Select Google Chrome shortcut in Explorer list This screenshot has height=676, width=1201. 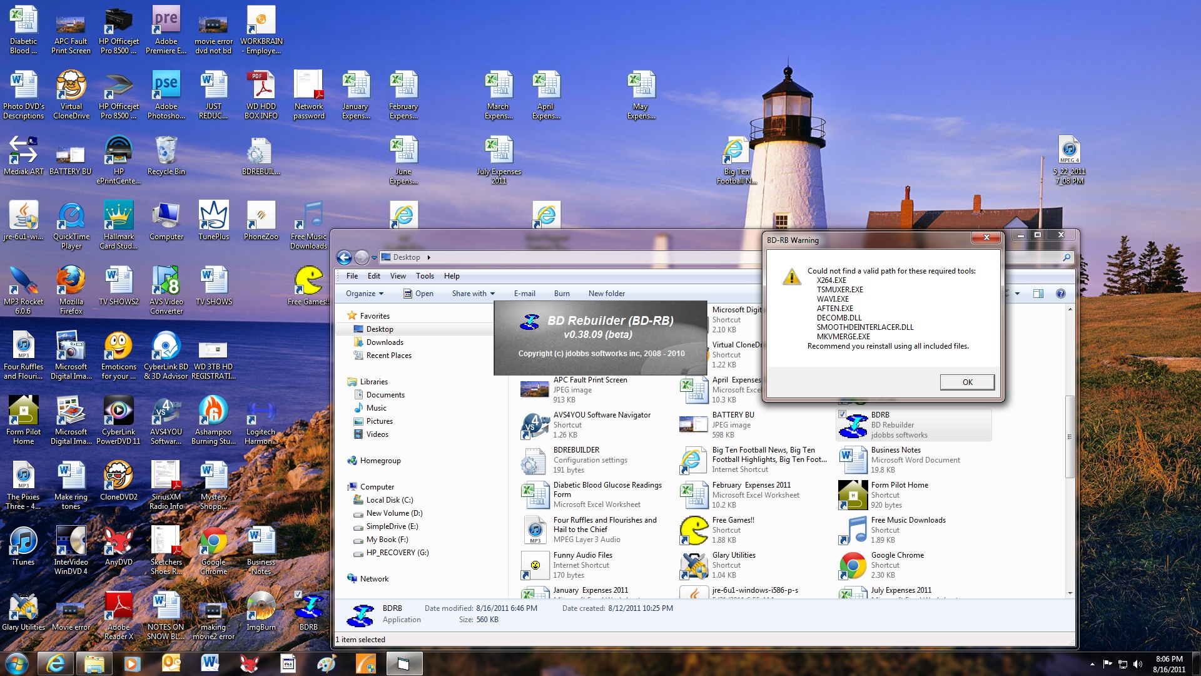(913, 565)
